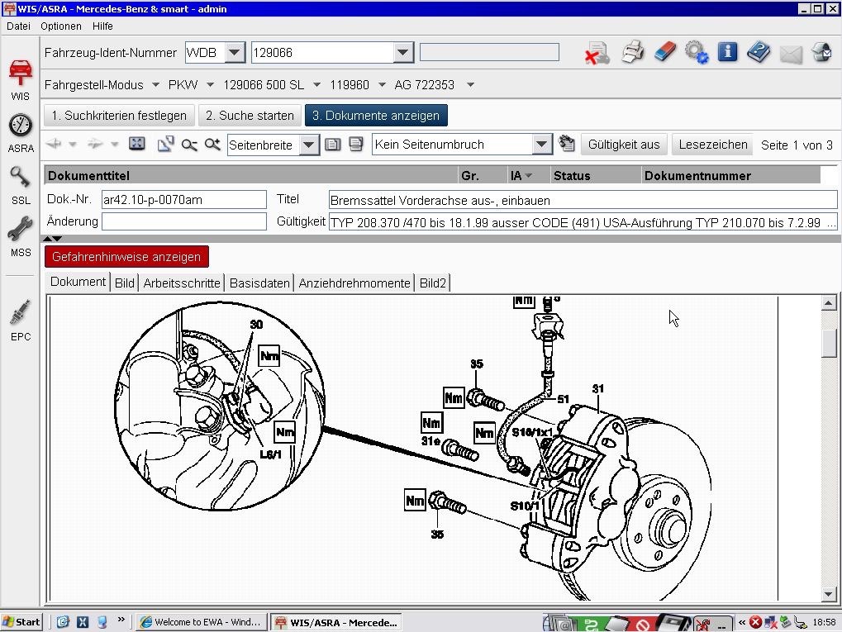
Task: Expand the 129066 500 SL model dropdown
Action: 316,85
